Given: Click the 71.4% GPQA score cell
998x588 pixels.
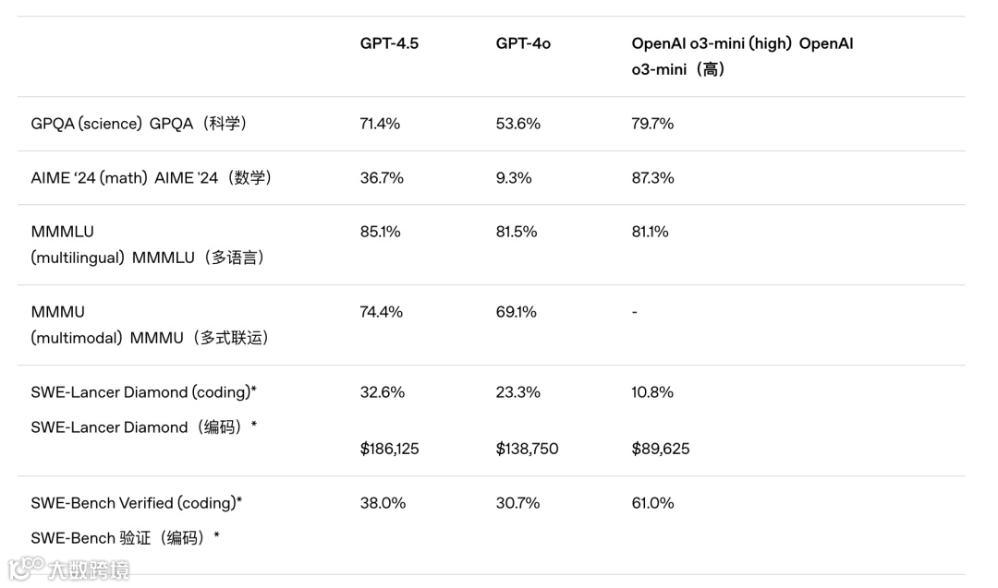Looking at the screenshot, I should [380, 124].
